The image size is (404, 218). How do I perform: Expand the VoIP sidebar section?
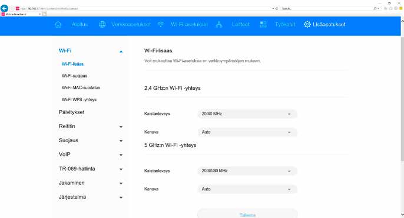pos(121,155)
